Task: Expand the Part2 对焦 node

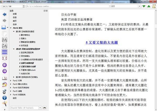Action: 11,81
